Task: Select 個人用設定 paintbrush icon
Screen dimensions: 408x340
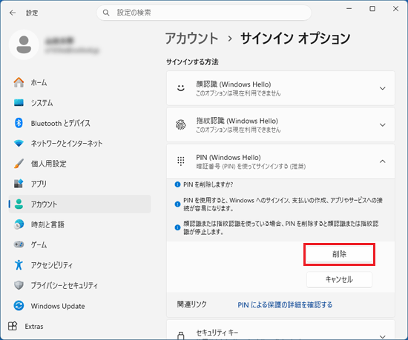Action: [x=19, y=164]
